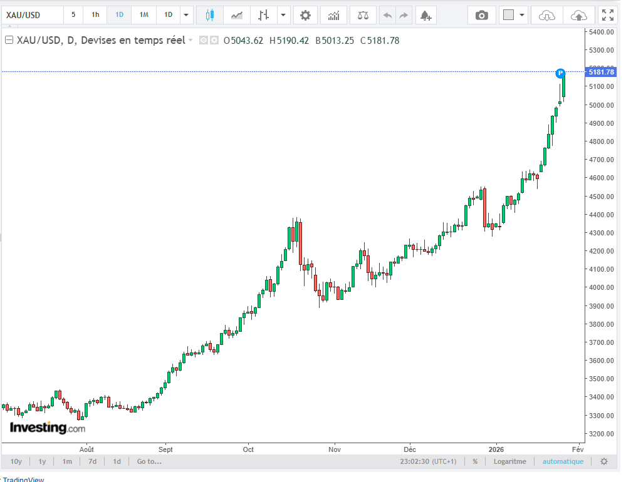Viewport: 626px width, 482px height.
Task: Toggle fullscreen mode for the chart
Action: [x=607, y=15]
